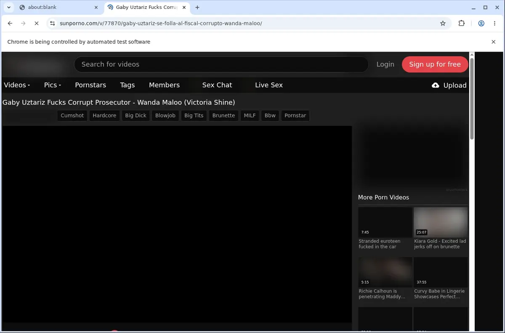Open Chrome three-dot menu

tap(494, 23)
